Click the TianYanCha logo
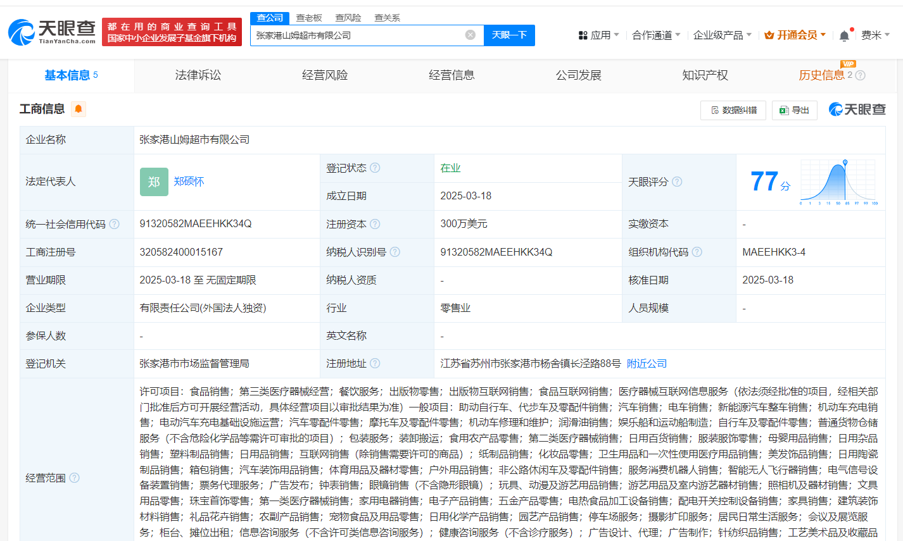 [x=52, y=32]
